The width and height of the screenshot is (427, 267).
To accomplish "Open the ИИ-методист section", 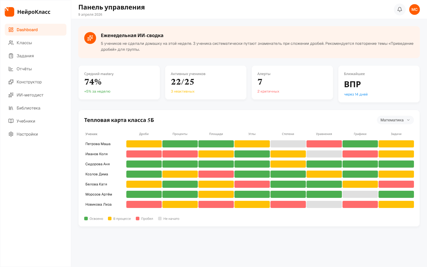I will 30,95.
